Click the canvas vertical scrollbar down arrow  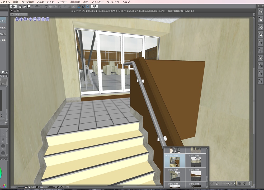point(254,185)
